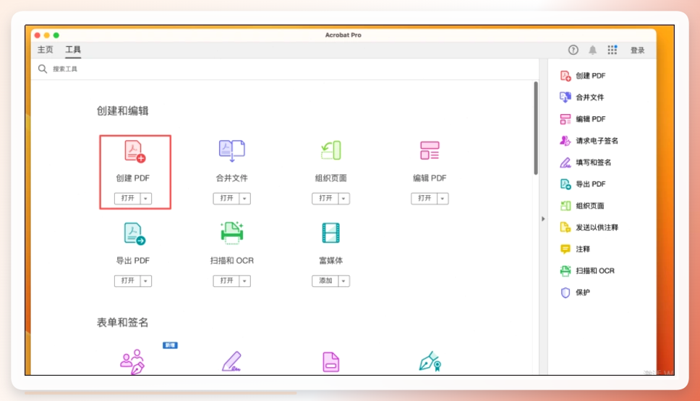Open the help question mark icon
Viewport: 700px width, 401px height.
click(x=573, y=50)
